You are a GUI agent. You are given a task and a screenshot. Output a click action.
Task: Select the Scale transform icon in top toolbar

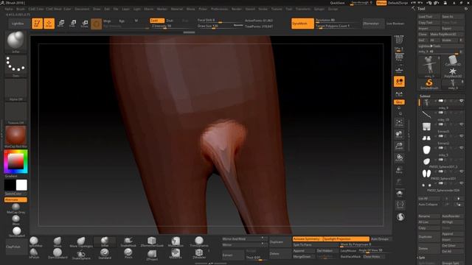72,24
